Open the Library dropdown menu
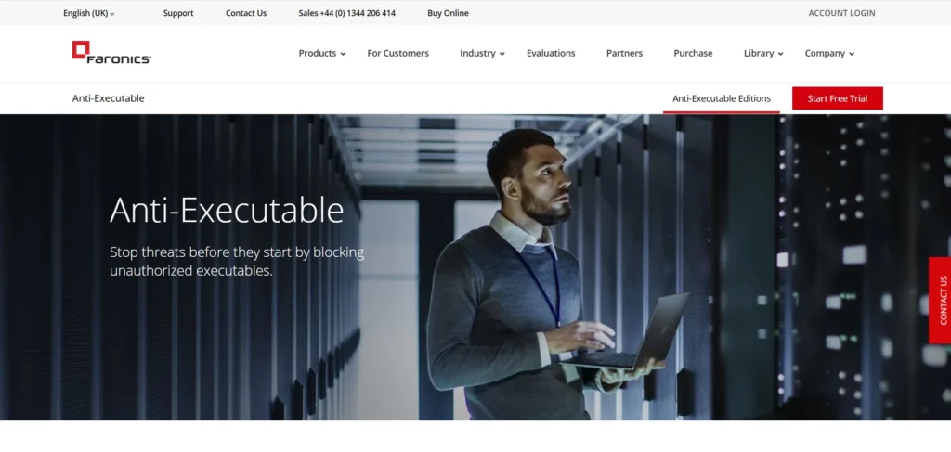Viewport: 951px width, 452px height. [x=763, y=54]
